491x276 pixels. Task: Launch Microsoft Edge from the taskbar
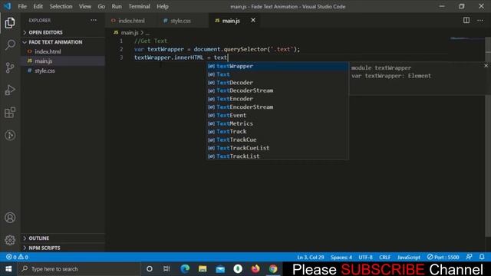point(185,269)
